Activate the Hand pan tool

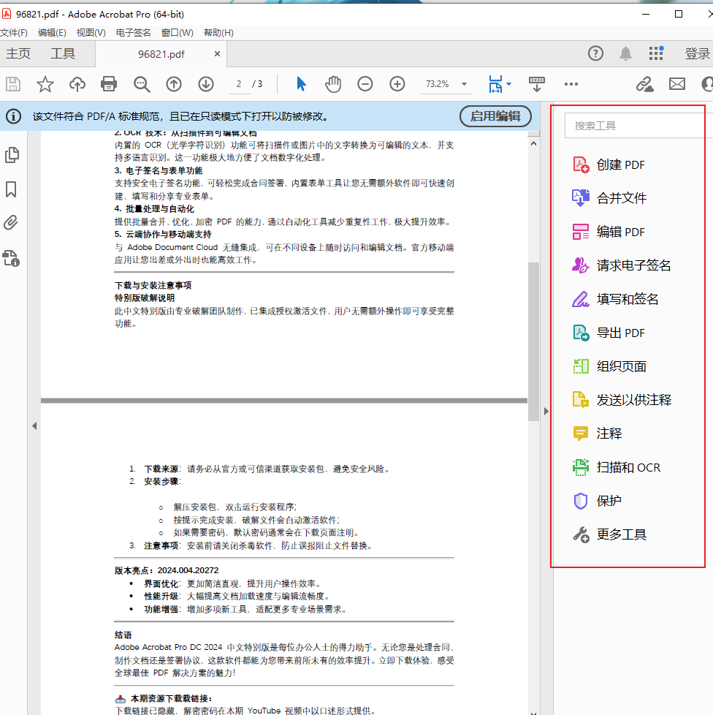pyautogui.click(x=333, y=84)
